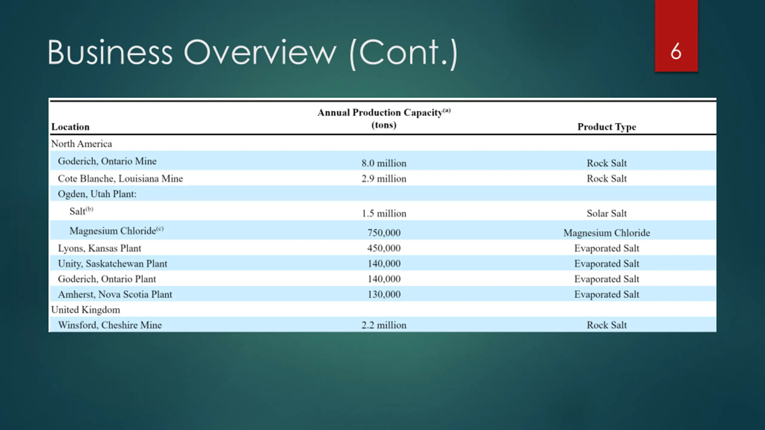765x430 pixels.
Task: Click 'Evaporated Salt' in Lyons row
Action: pyautogui.click(x=607, y=248)
